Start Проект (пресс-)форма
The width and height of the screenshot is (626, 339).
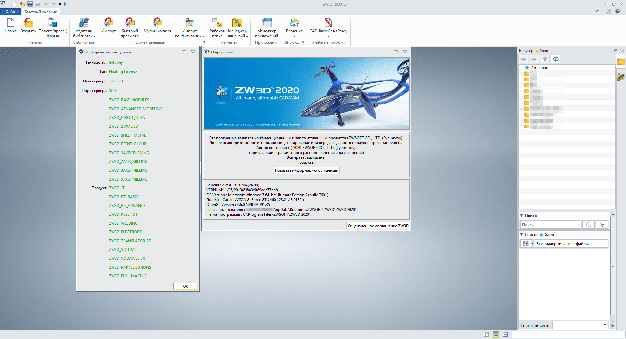click(x=53, y=28)
